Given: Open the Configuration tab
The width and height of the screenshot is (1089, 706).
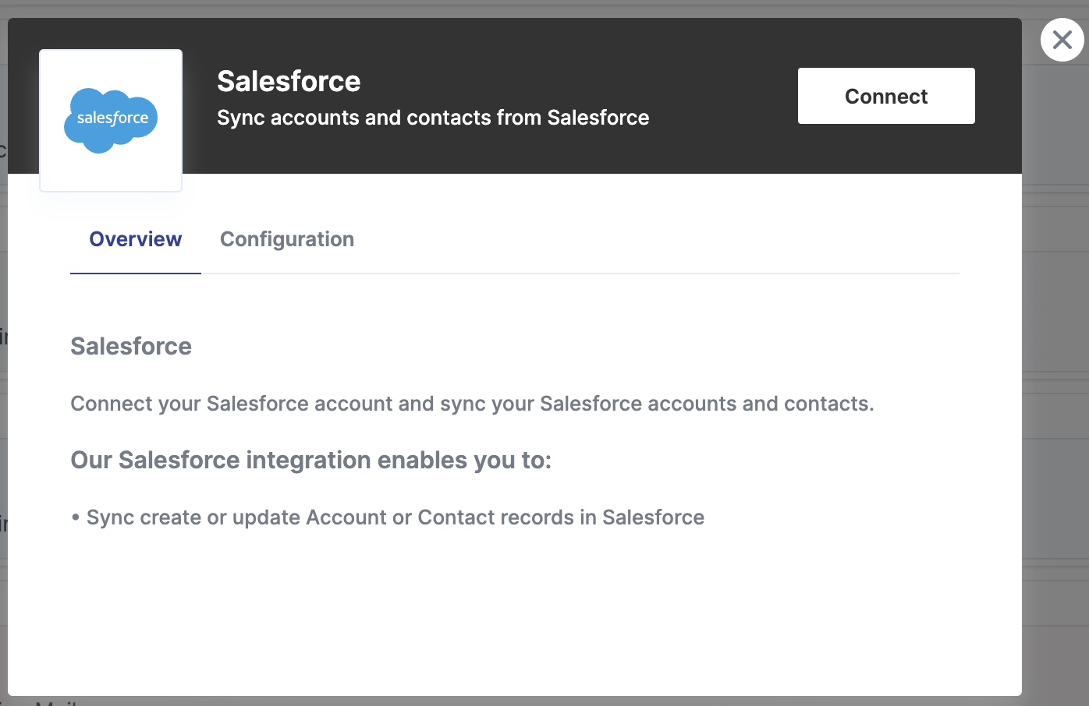Looking at the screenshot, I should 287,239.
